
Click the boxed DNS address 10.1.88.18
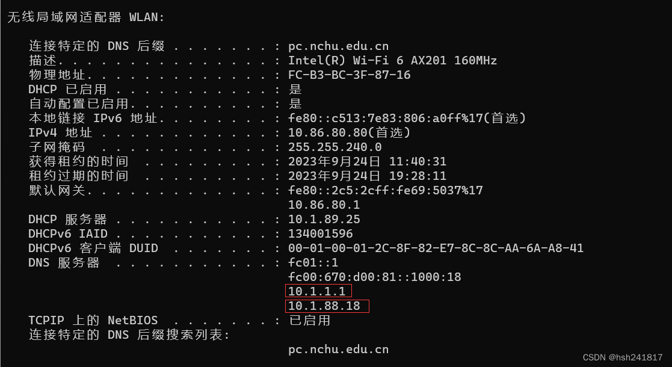pos(324,306)
